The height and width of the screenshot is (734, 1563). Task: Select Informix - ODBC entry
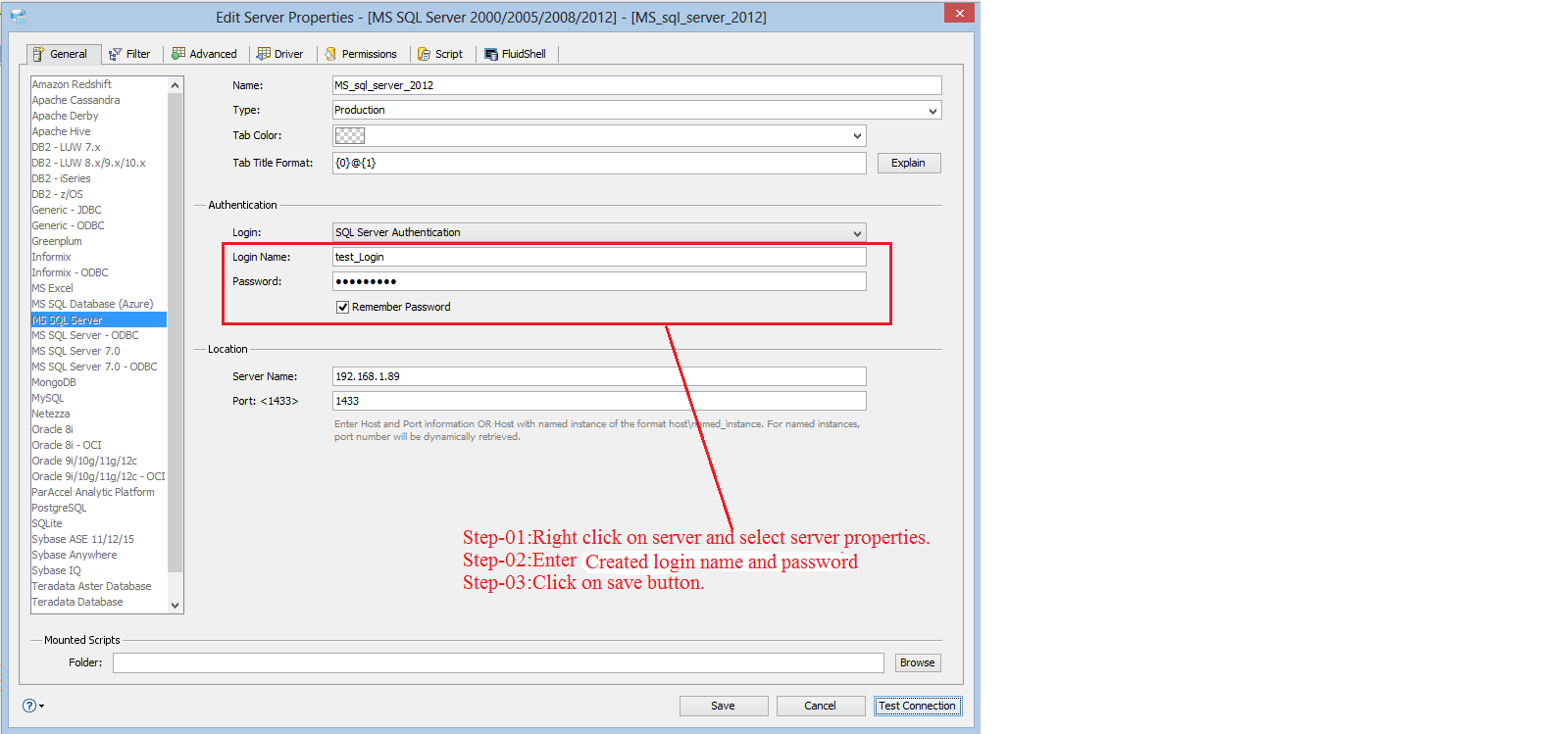70,272
